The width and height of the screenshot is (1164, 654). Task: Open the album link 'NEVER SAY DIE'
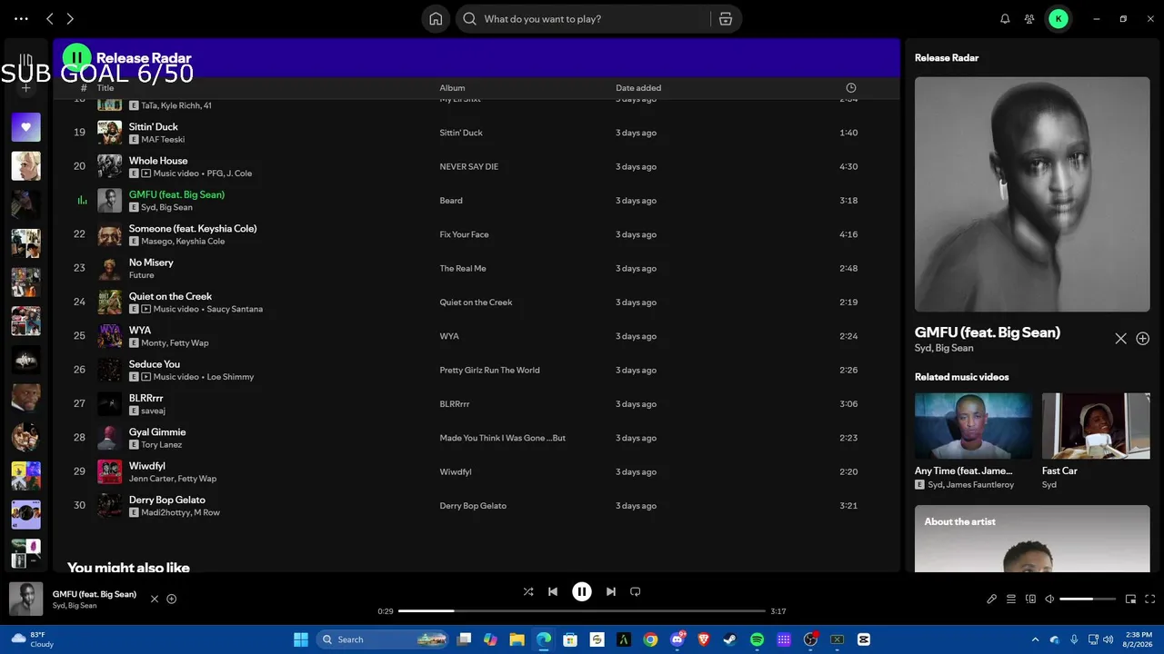pos(468,167)
